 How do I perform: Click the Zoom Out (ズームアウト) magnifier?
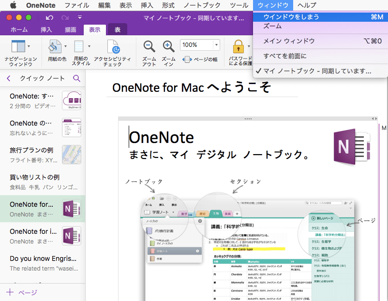pos(149,46)
